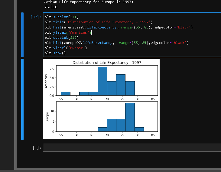
Task: Collapse the output using the blue bar beside the plot
Action: (22, 99)
